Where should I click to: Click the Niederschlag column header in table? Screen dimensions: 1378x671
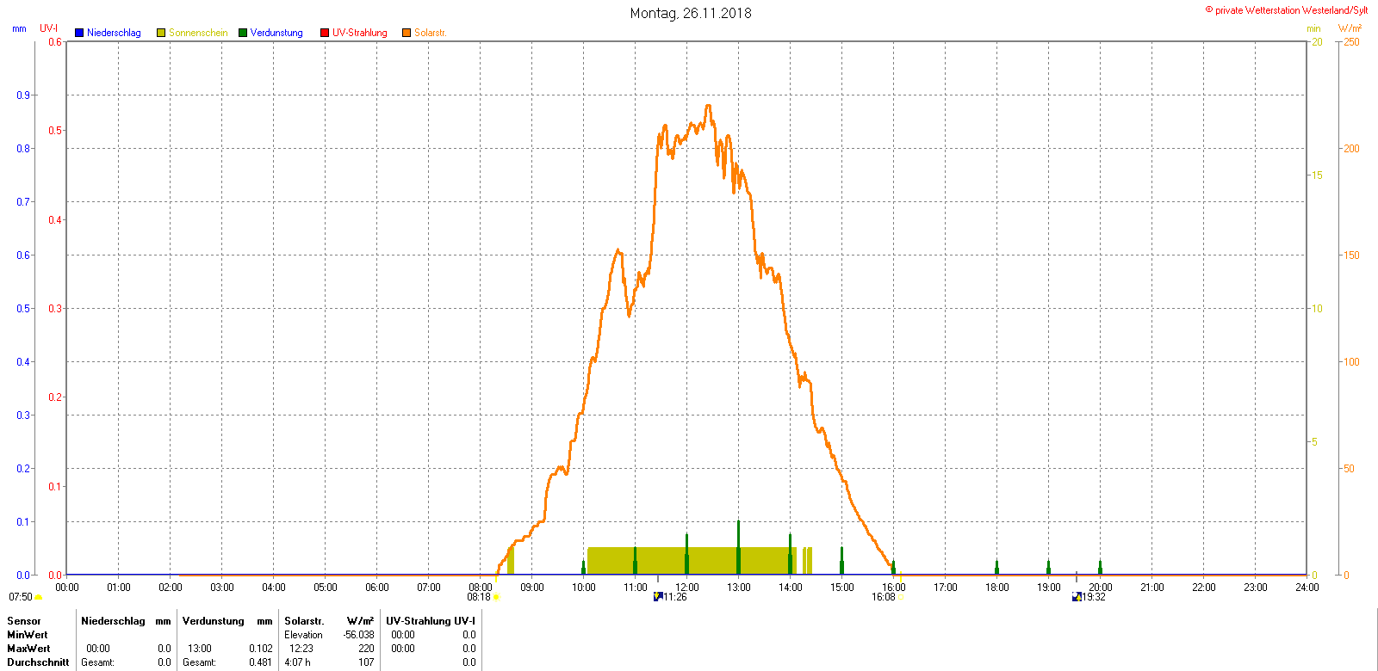tap(113, 621)
